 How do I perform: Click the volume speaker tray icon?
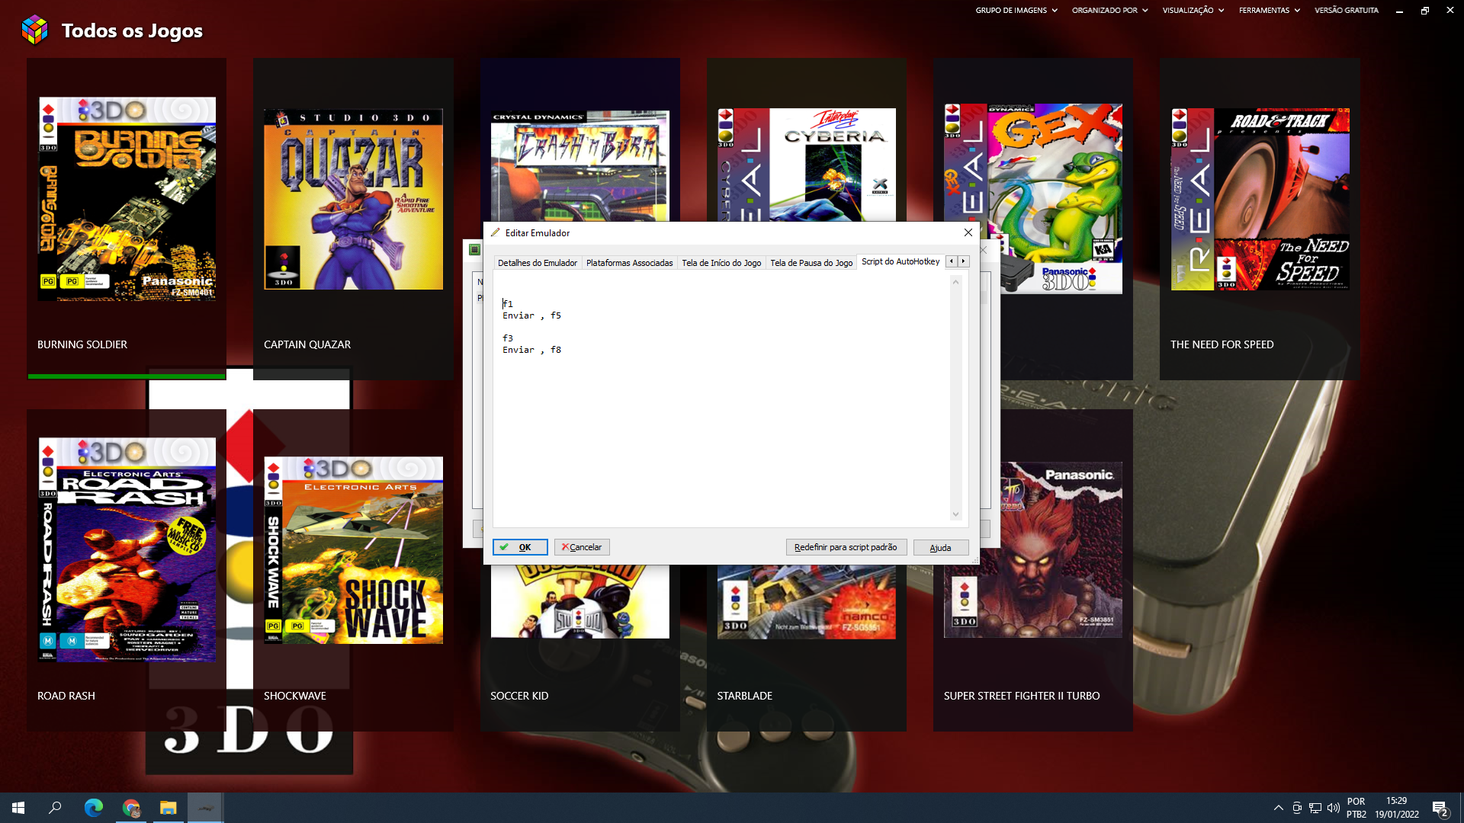pos(1334,808)
